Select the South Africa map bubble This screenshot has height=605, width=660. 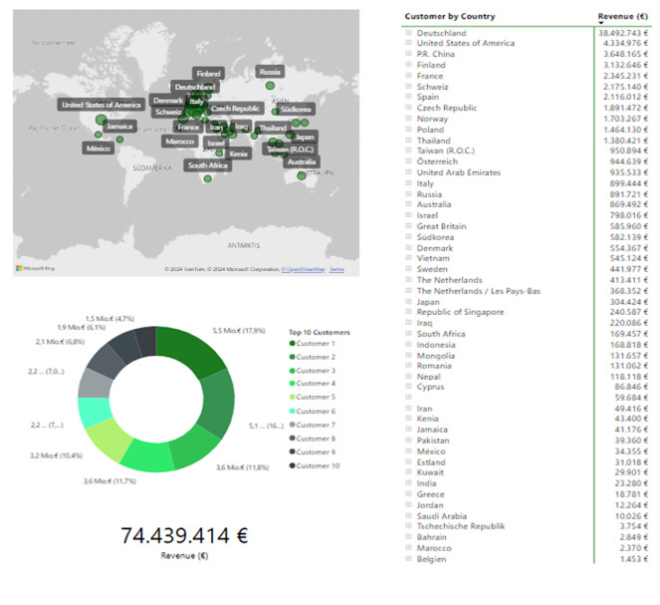point(208,179)
